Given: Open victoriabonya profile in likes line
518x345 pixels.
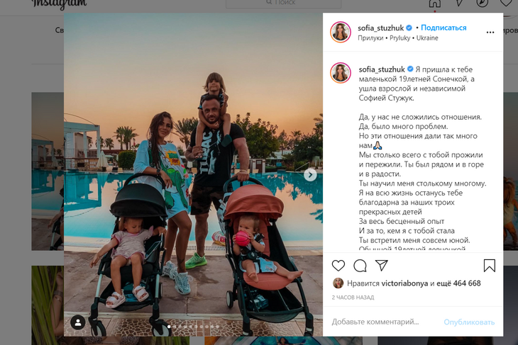Looking at the screenshot, I should point(404,283).
